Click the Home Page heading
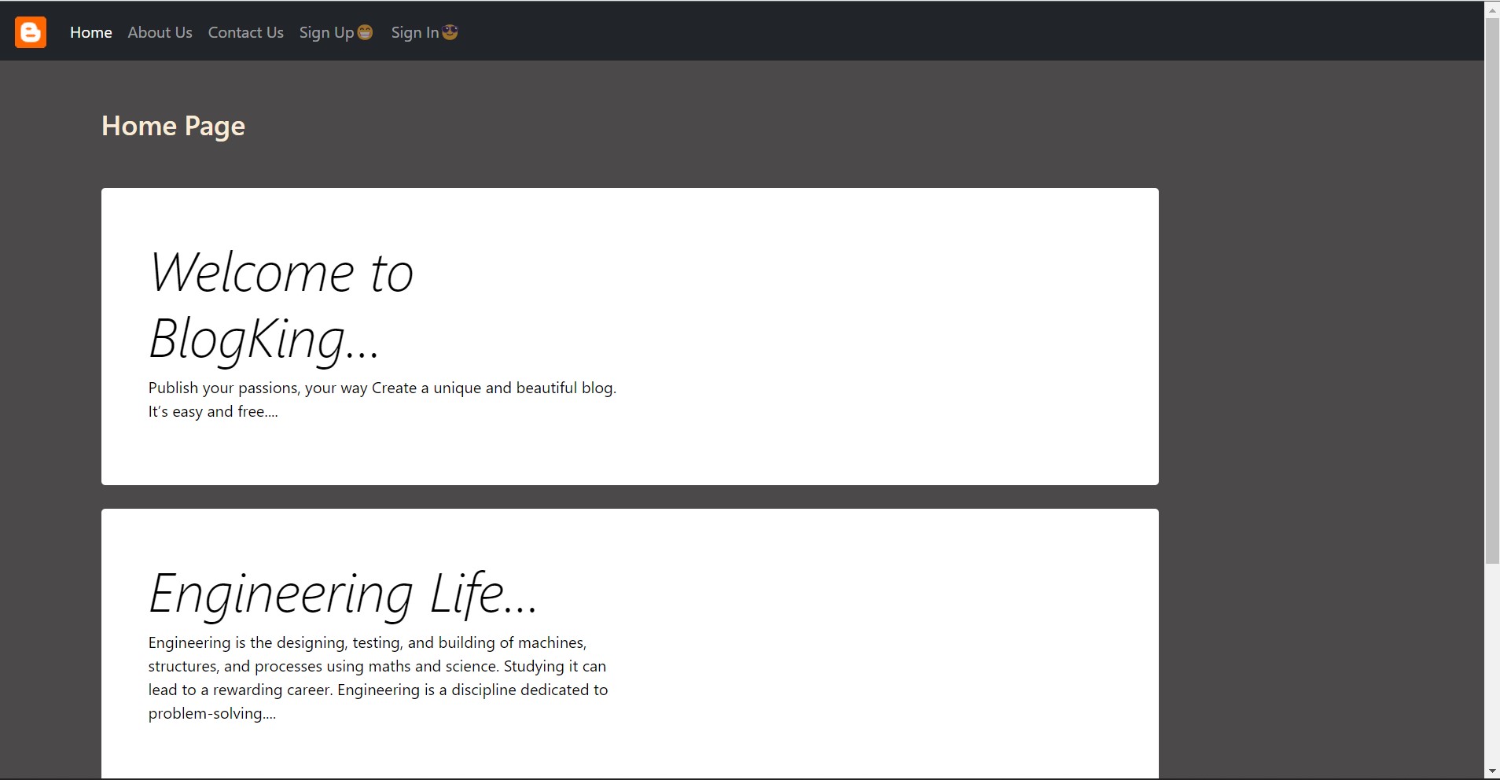Screen dimensions: 1500x780 tap(173, 126)
